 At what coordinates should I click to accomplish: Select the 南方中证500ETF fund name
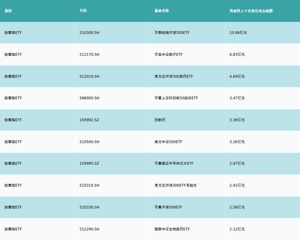pyautogui.click(x=168, y=142)
